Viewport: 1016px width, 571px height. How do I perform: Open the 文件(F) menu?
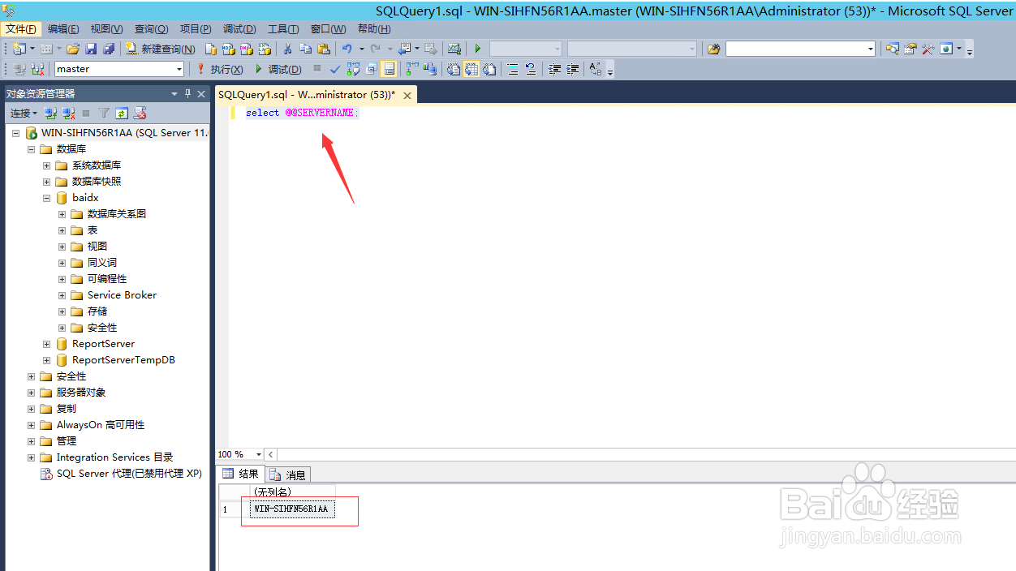20,28
